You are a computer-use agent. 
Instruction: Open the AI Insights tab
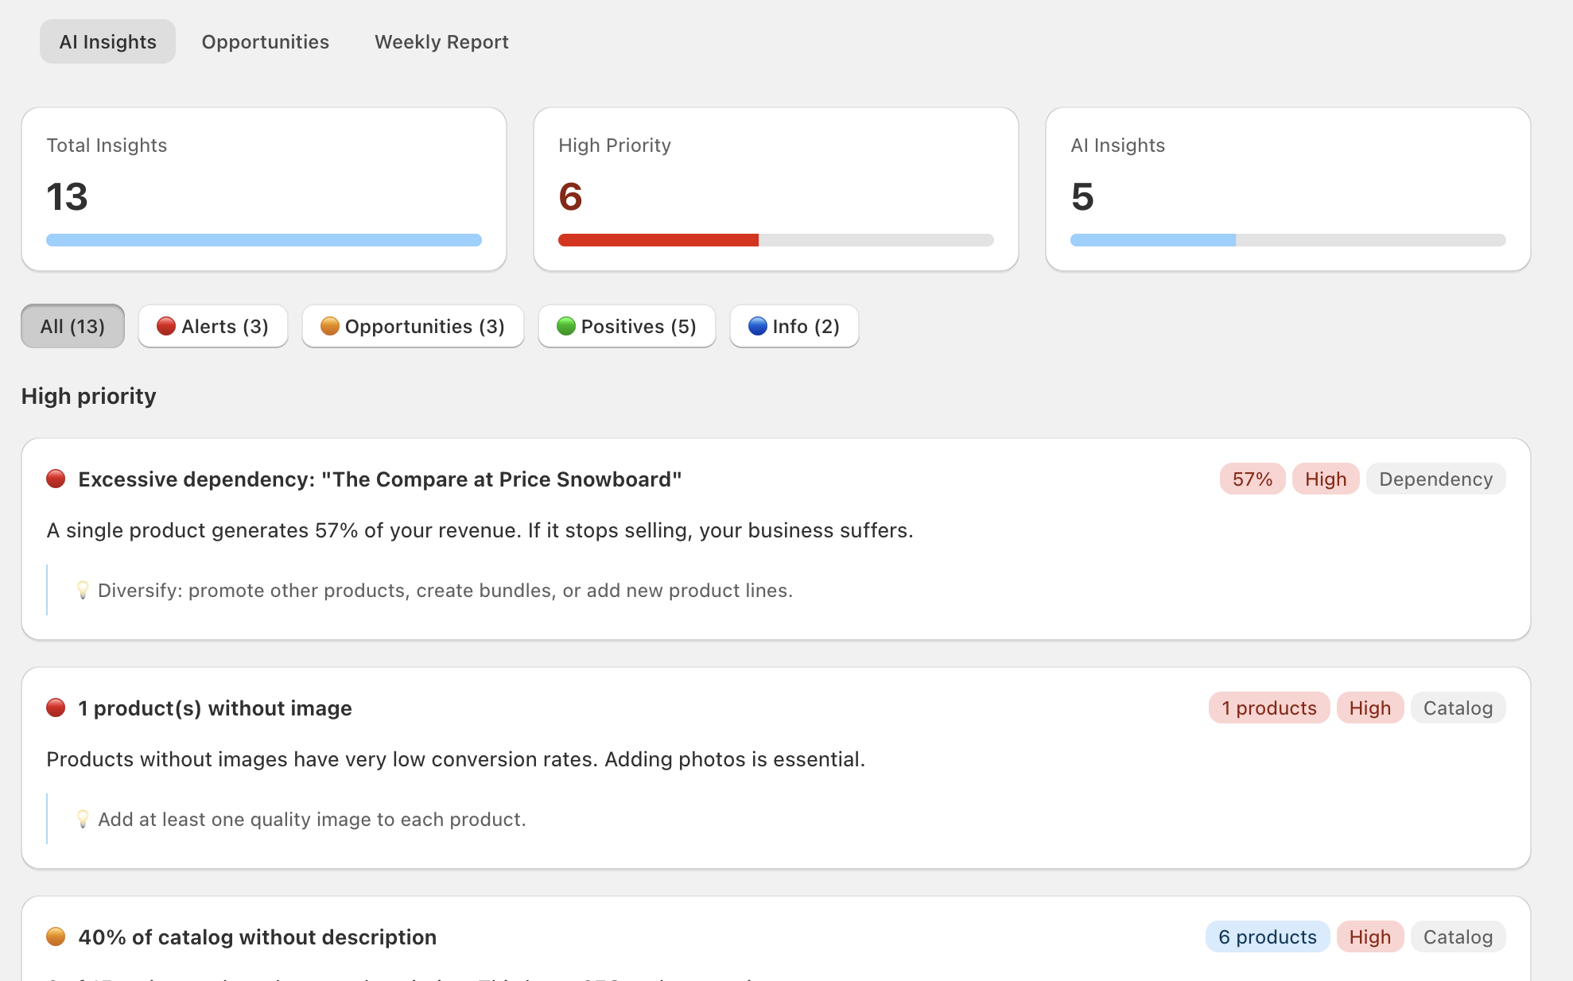pyautogui.click(x=107, y=42)
